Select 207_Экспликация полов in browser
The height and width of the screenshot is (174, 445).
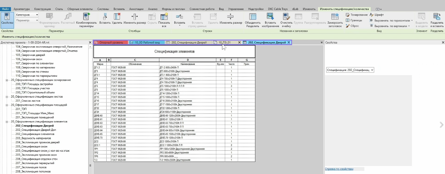31,167
